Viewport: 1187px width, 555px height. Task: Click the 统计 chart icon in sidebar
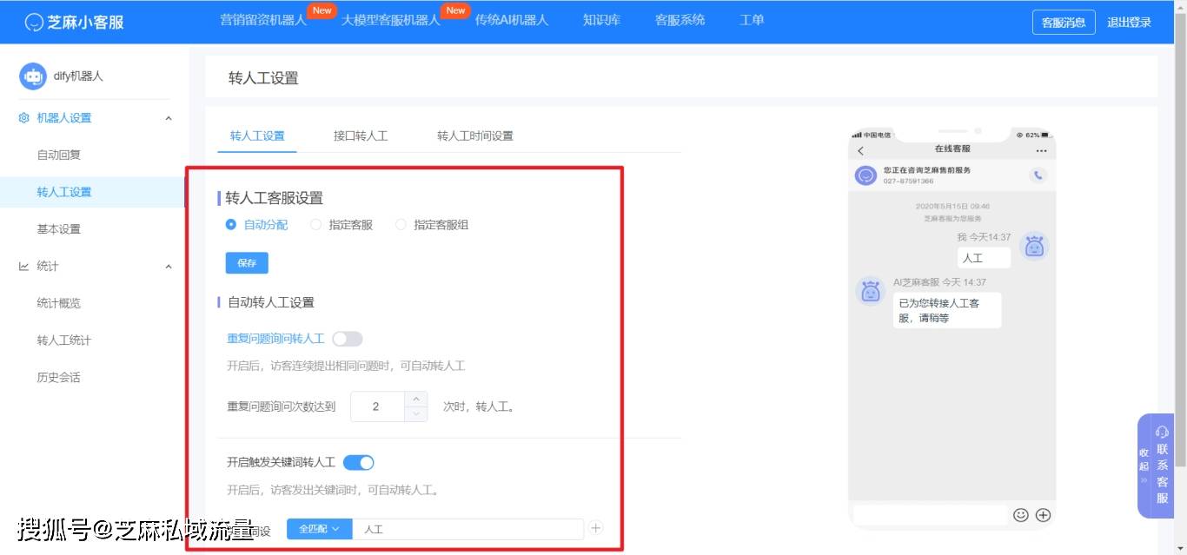tap(24, 266)
